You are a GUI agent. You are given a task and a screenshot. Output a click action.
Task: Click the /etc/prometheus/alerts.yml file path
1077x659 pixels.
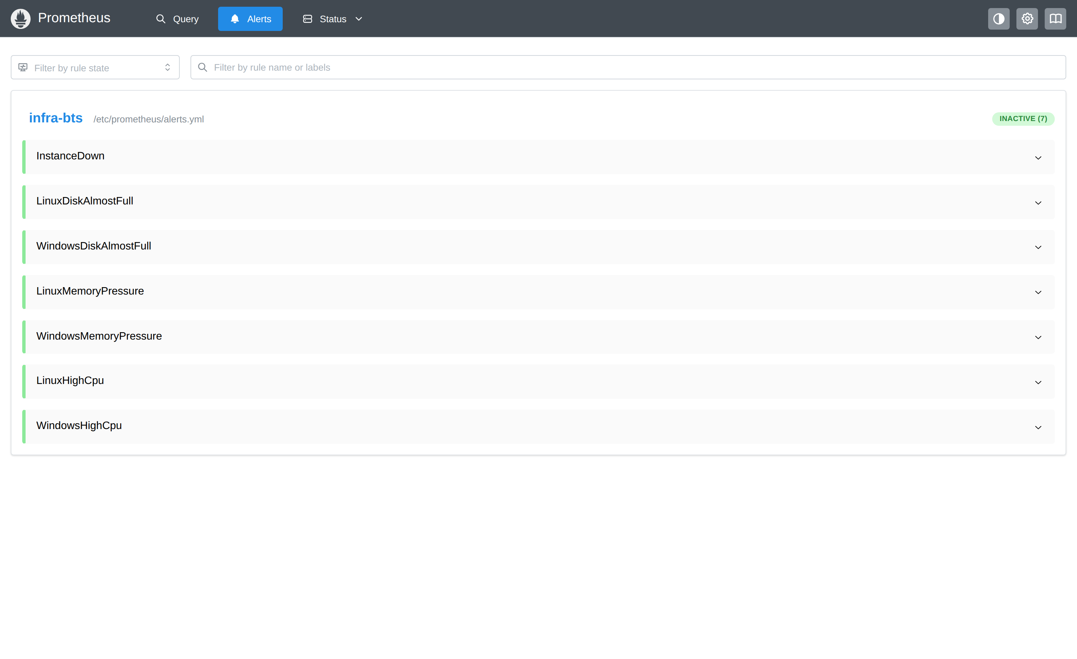[149, 119]
